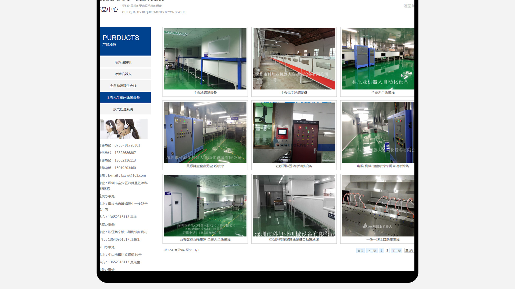Go to 首页 first page button
The height and width of the screenshot is (289, 515).
(x=360, y=251)
